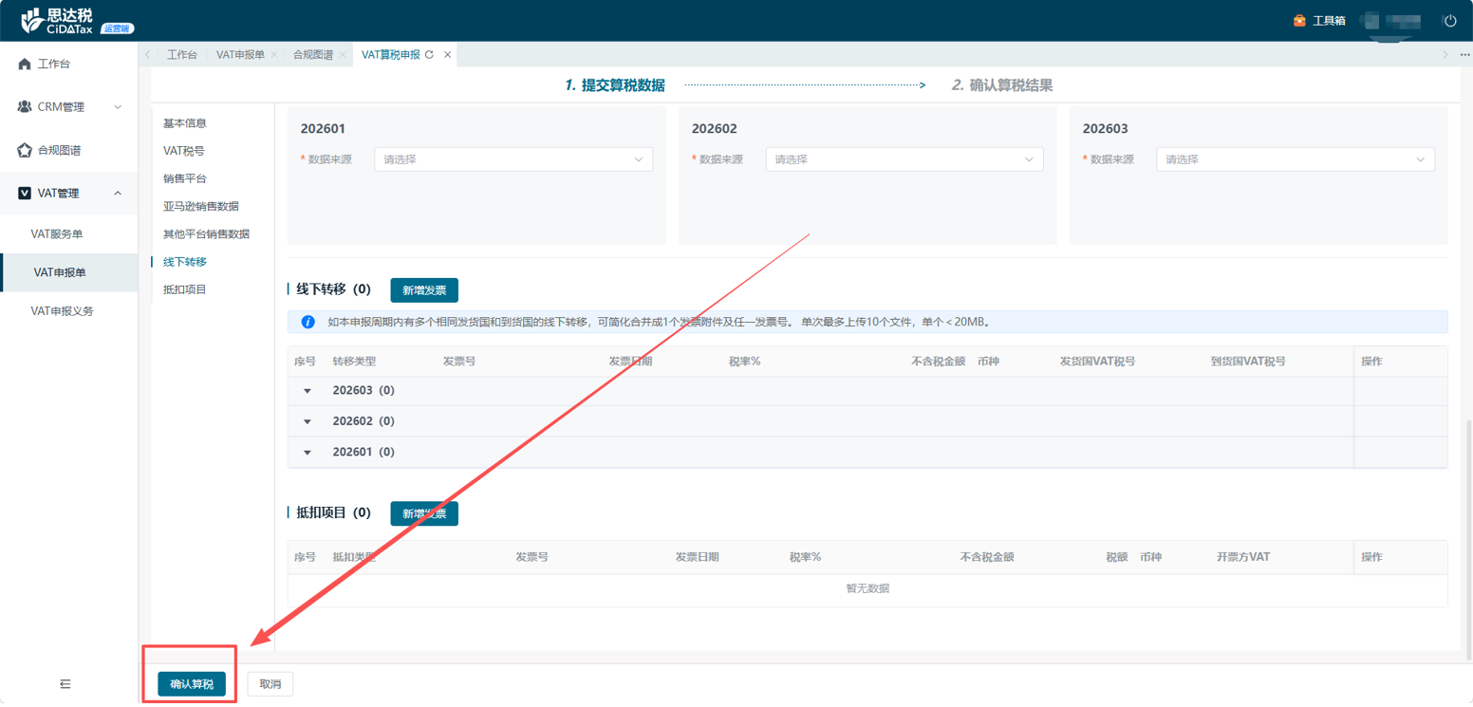The width and height of the screenshot is (1473, 707).
Task: Click the 确认算税 button
Action: [x=192, y=684]
